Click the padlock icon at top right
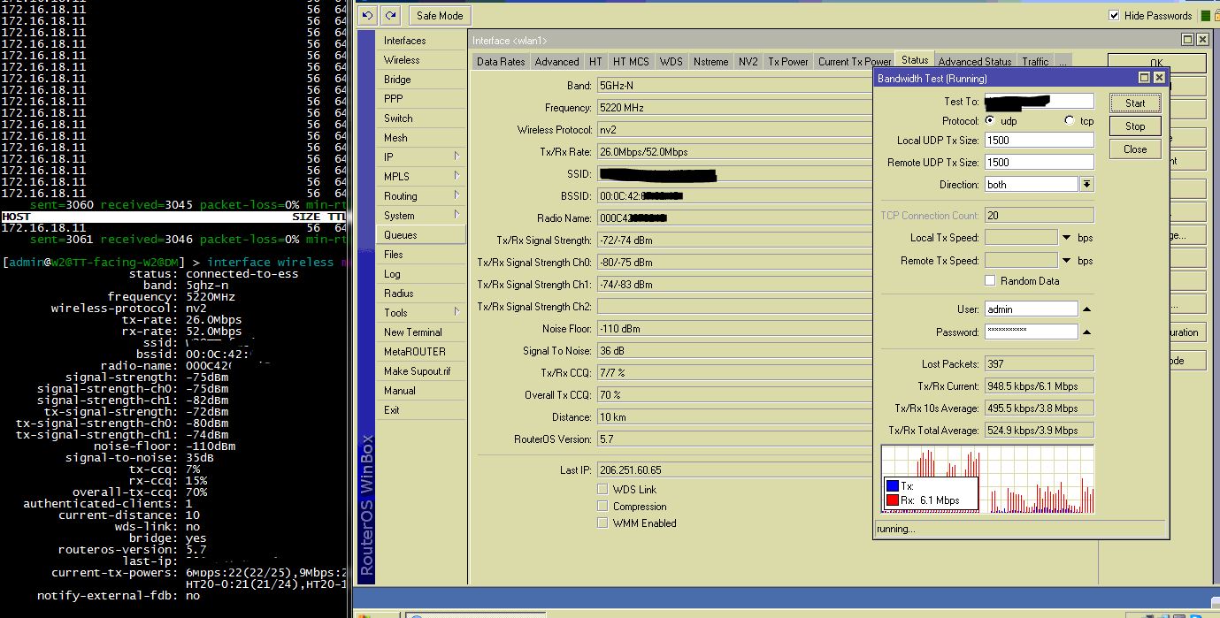 click(x=1217, y=15)
